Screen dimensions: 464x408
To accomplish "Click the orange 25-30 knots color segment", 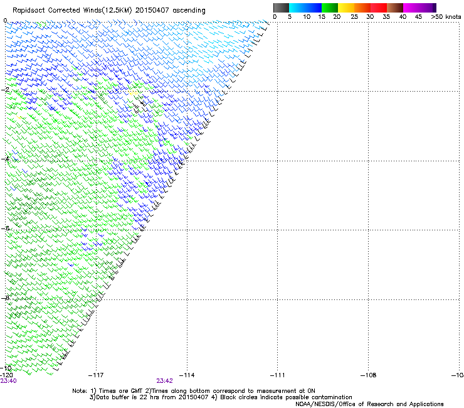I will coord(362,8).
